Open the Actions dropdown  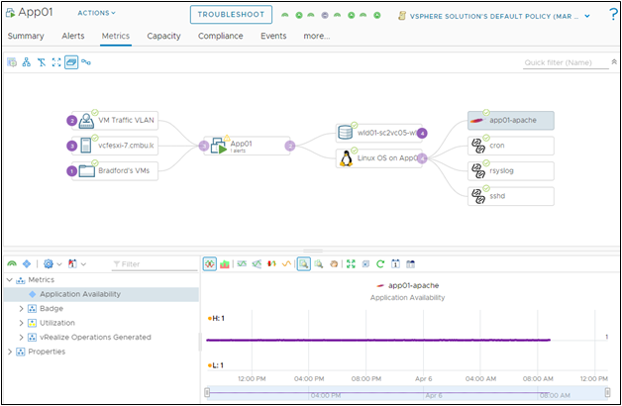pos(96,13)
